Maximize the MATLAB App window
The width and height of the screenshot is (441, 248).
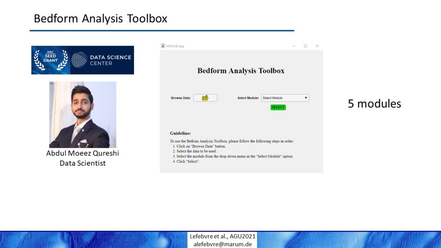305,46
